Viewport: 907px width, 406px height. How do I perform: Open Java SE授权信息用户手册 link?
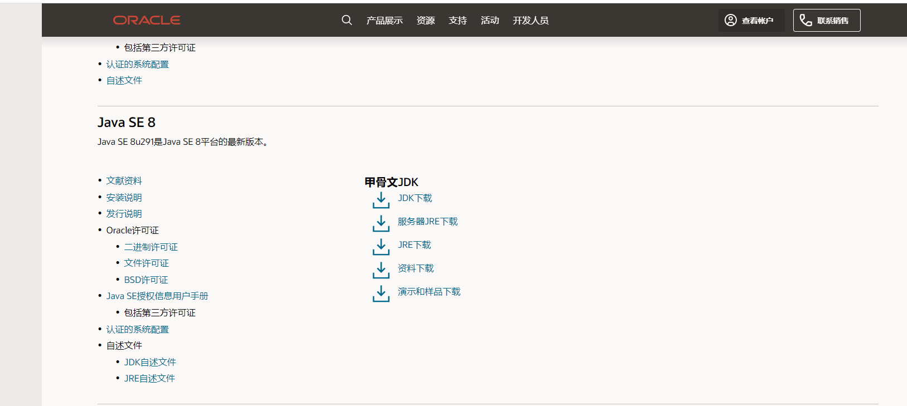click(157, 296)
